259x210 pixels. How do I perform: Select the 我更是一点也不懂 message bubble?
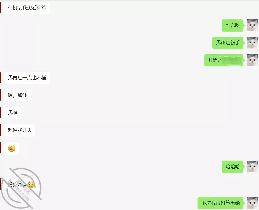coord(27,78)
